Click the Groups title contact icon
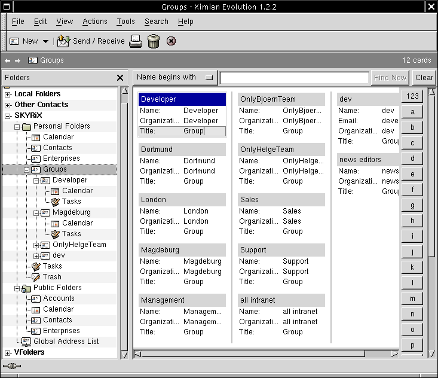Image resolution: width=438 pixels, height=378 pixels. (33, 60)
